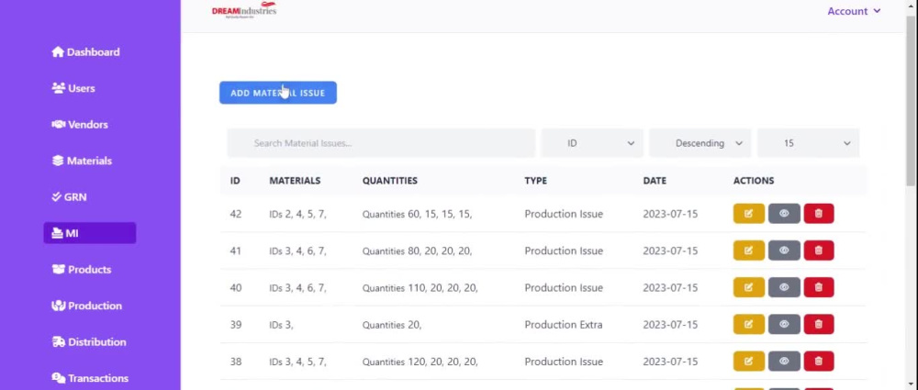Click the TYPE column header
Viewport: 918px width, 390px height.
[x=536, y=181]
